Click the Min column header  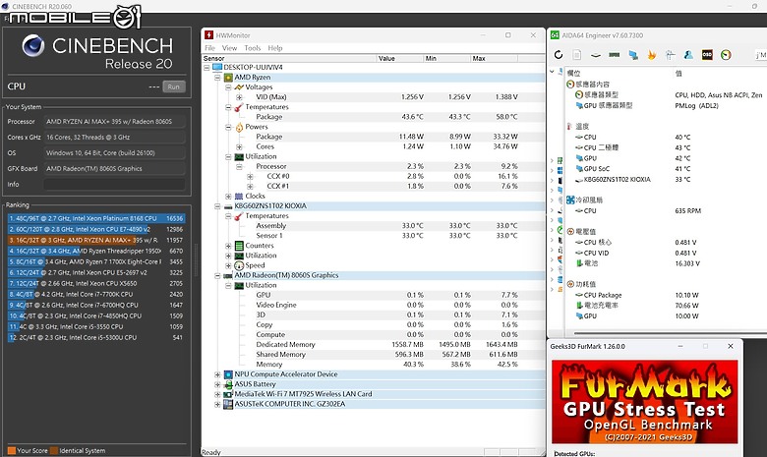point(446,58)
